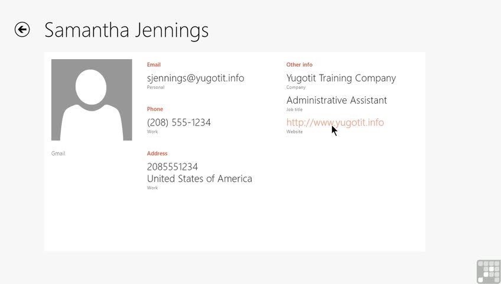501x284 pixels.
Task: Select the Administrative Assistant job title
Action: tap(336, 101)
